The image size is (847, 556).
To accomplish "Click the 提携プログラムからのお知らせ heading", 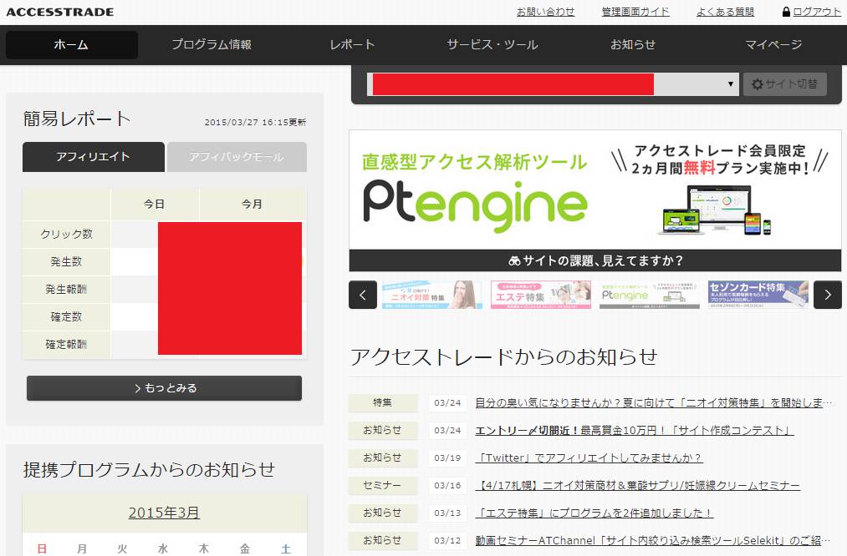I will [x=149, y=470].
